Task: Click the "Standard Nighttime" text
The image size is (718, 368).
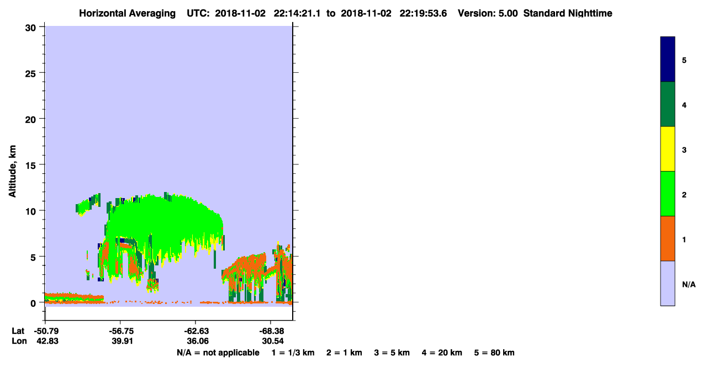Action: [568, 13]
